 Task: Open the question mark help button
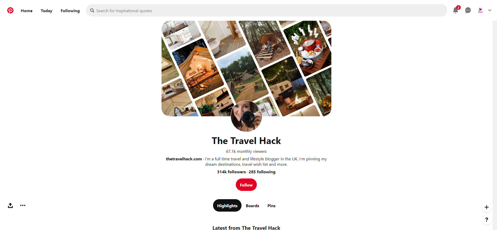(x=487, y=220)
